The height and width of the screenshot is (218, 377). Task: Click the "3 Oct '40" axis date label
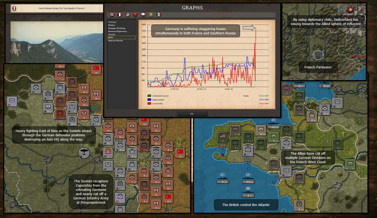175,89
